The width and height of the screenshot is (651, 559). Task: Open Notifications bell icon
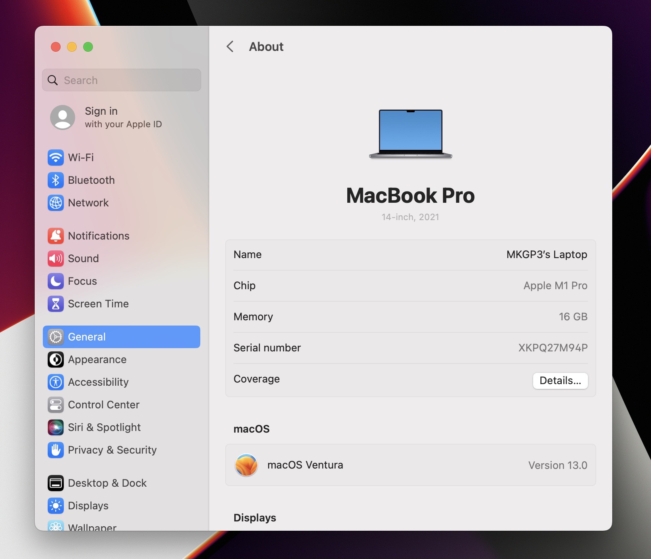(56, 236)
